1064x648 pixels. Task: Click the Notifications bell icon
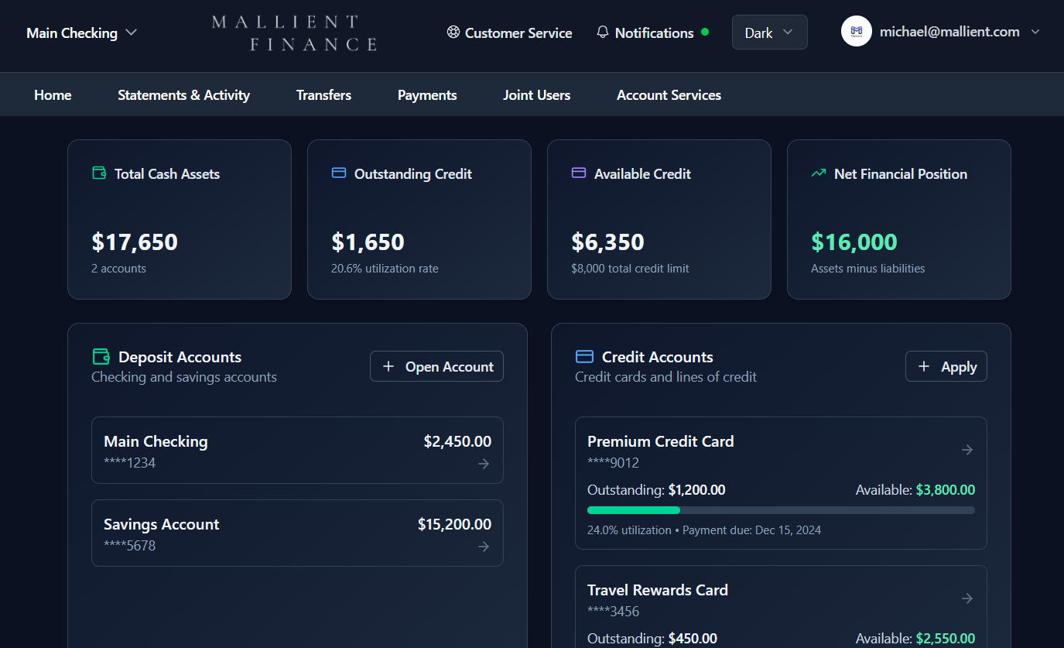[603, 33]
